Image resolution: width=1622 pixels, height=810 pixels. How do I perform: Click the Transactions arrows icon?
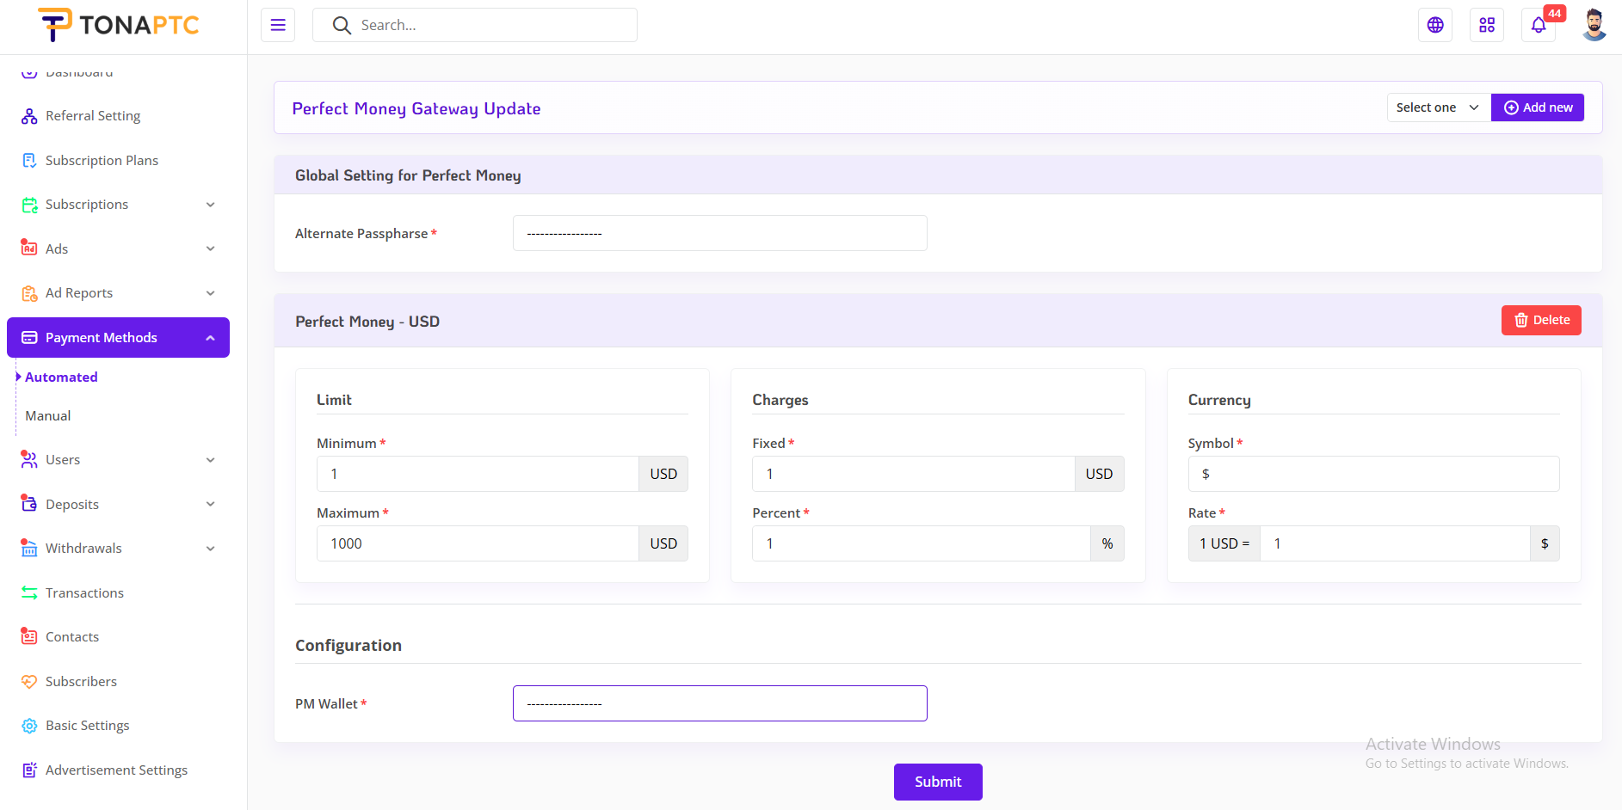[29, 593]
